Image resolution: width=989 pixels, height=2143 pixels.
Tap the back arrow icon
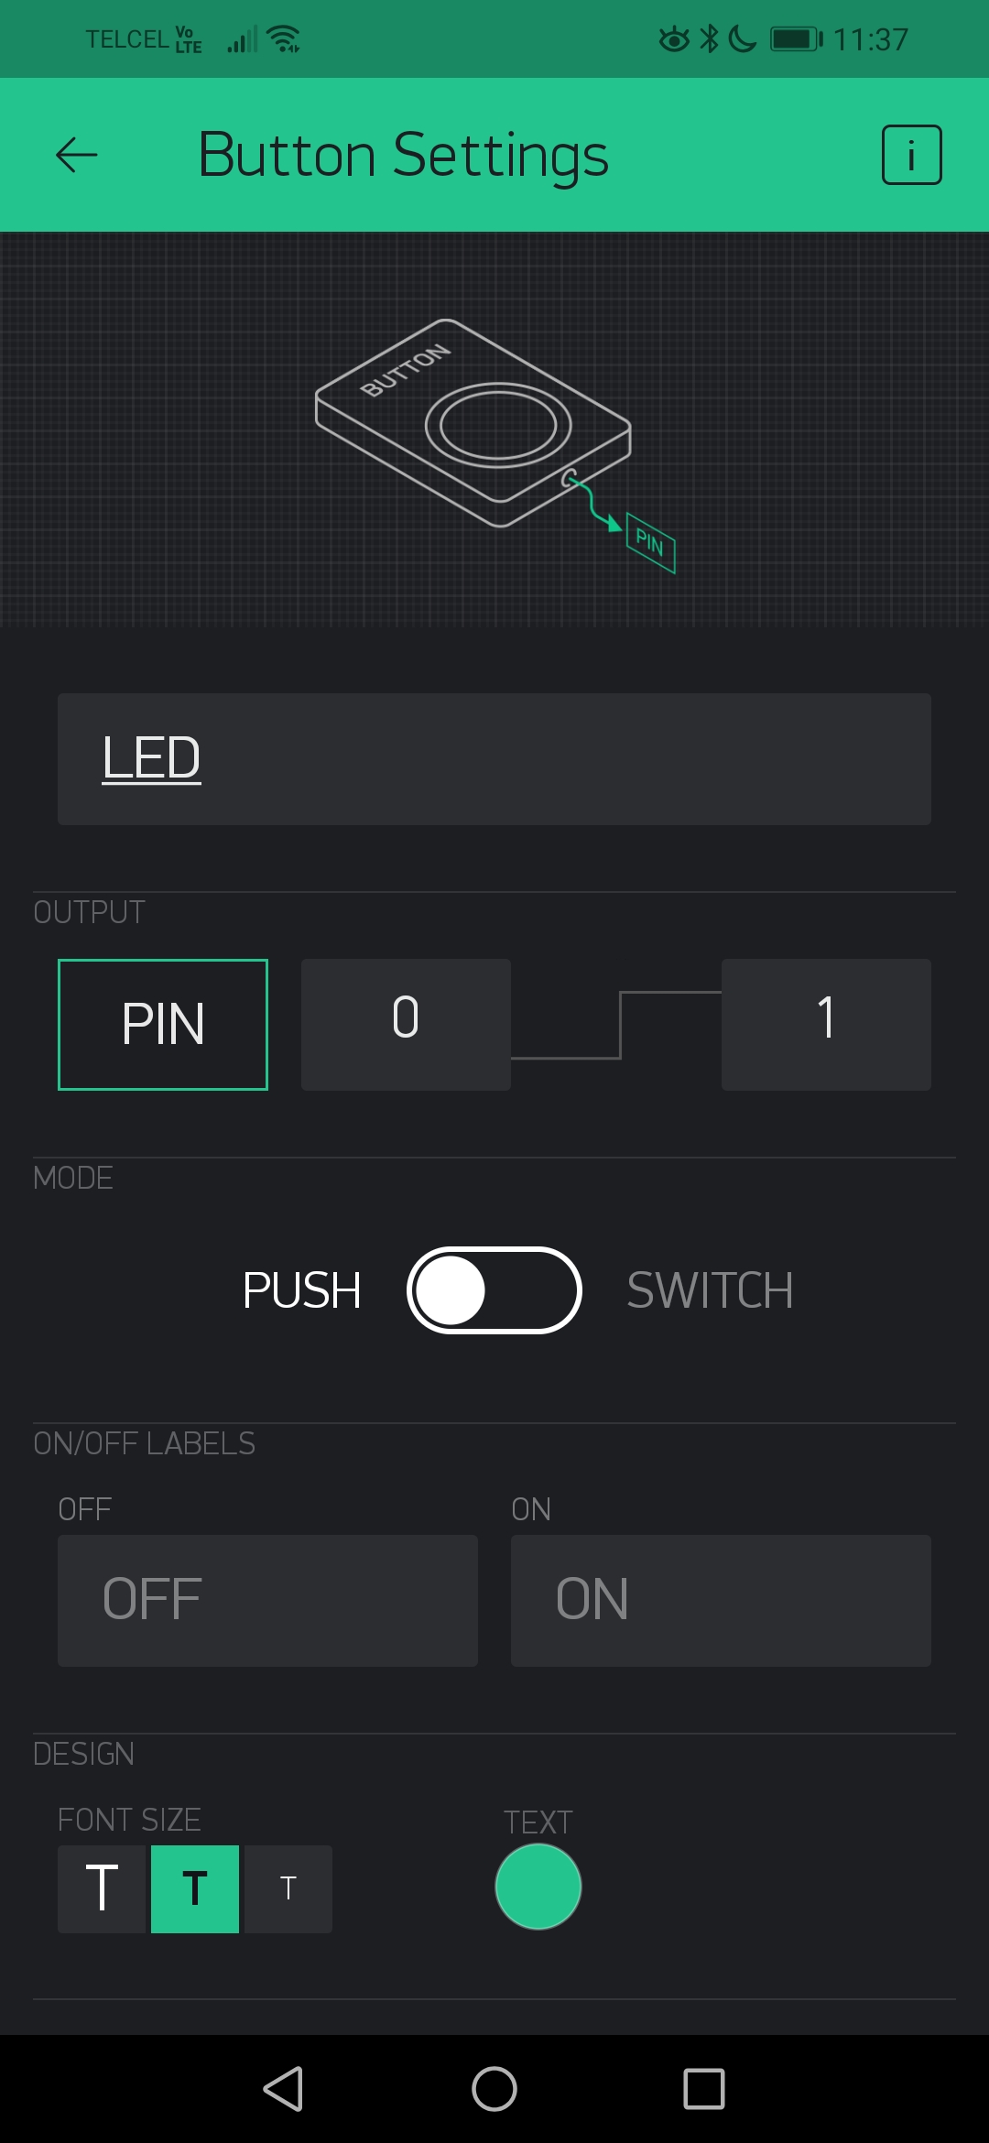(77, 155)
